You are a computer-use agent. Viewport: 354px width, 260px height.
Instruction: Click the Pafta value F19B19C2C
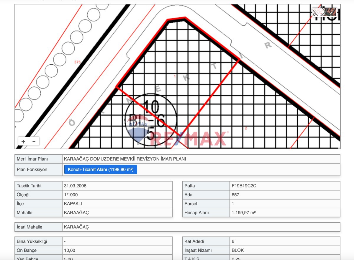pyautogui.click(x=243, y=186)
